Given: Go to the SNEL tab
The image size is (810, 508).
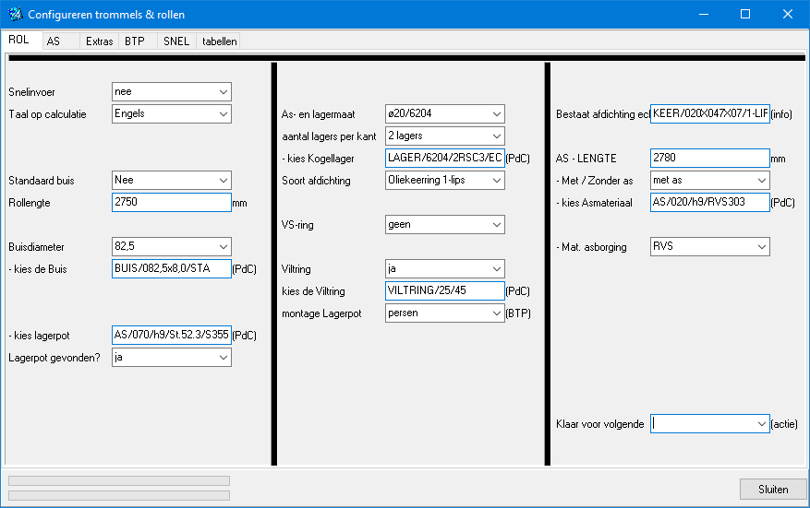Looking at the screenshot, I should click(x=175, y=41).
